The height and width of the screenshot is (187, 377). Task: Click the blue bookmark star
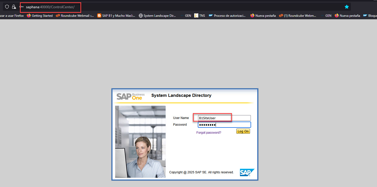pos(346,7)
